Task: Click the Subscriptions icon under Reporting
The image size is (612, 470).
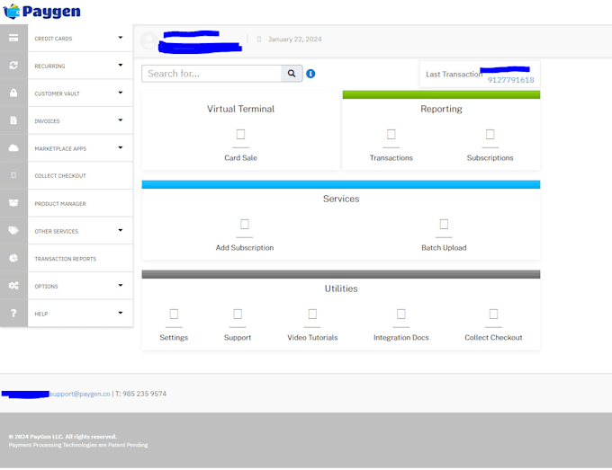Action: 490,135
